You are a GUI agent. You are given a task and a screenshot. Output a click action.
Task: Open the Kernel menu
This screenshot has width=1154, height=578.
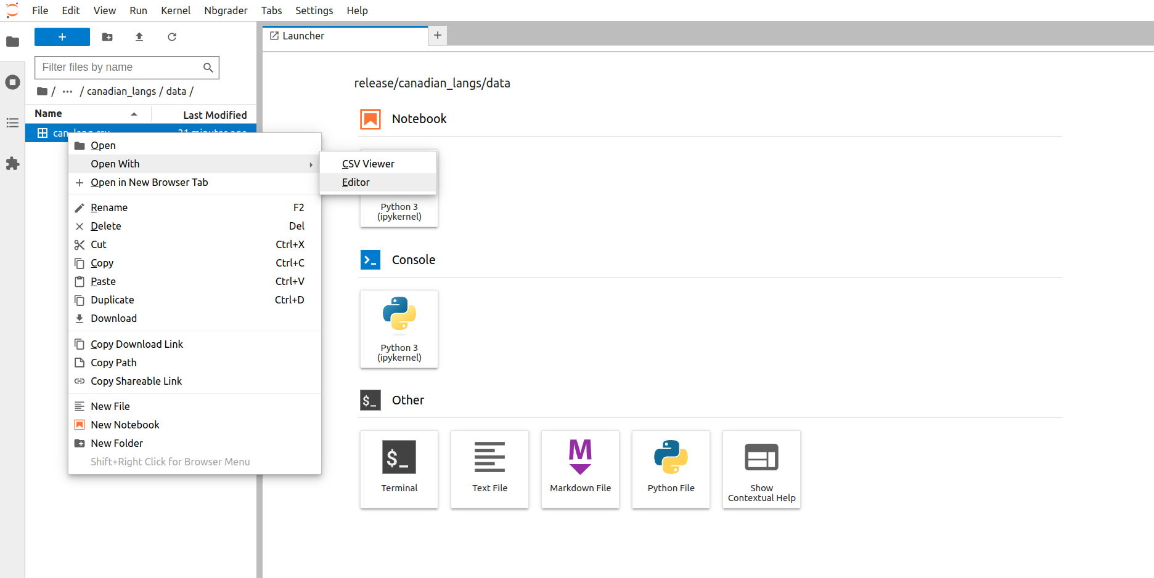[176, 10]
